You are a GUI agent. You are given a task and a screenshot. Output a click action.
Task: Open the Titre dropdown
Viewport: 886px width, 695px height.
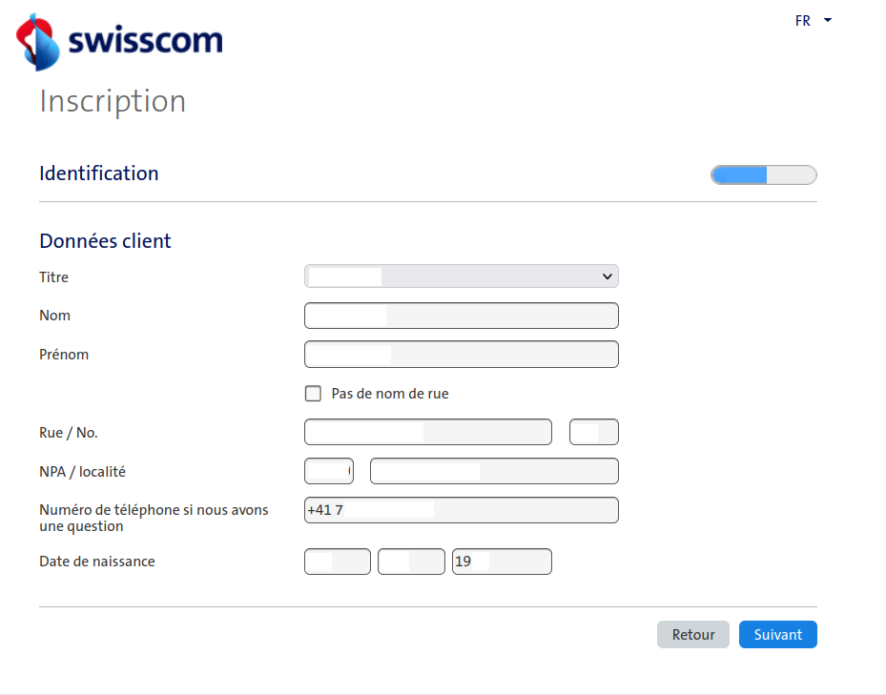(x=461, y=276)
